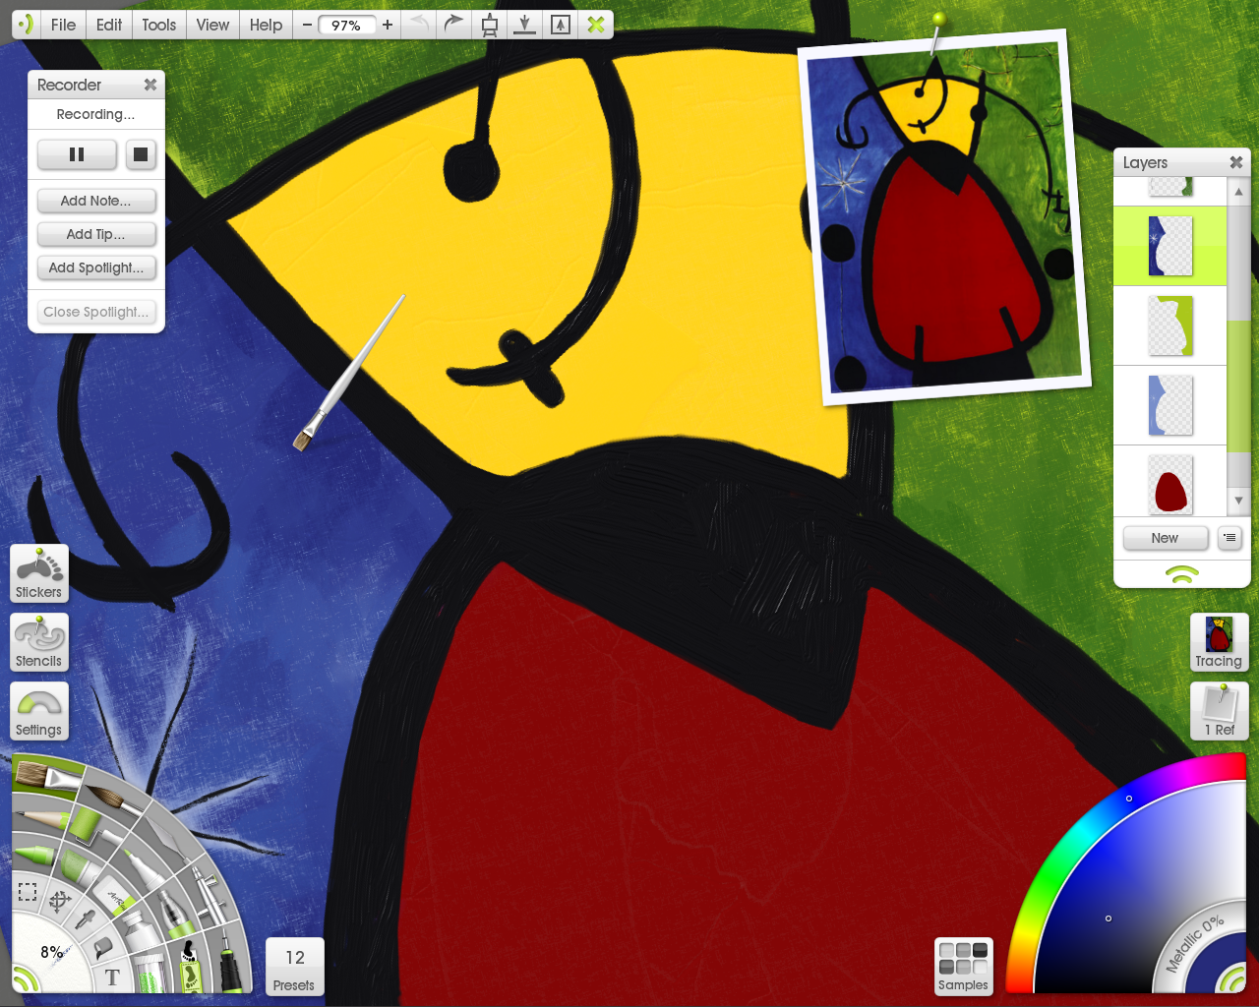Image resolution: width=1259 pixels, height=1007 pixels.
Task: Toggle the Refs panel
Action: click(x=1220, y=711)
